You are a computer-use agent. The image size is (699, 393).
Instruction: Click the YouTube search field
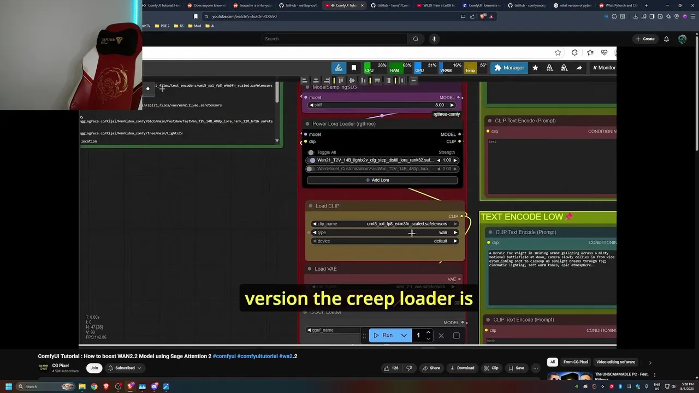coord(334,39)
